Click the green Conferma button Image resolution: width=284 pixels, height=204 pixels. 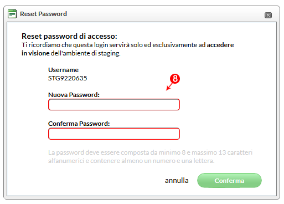(x=229, y=180)
